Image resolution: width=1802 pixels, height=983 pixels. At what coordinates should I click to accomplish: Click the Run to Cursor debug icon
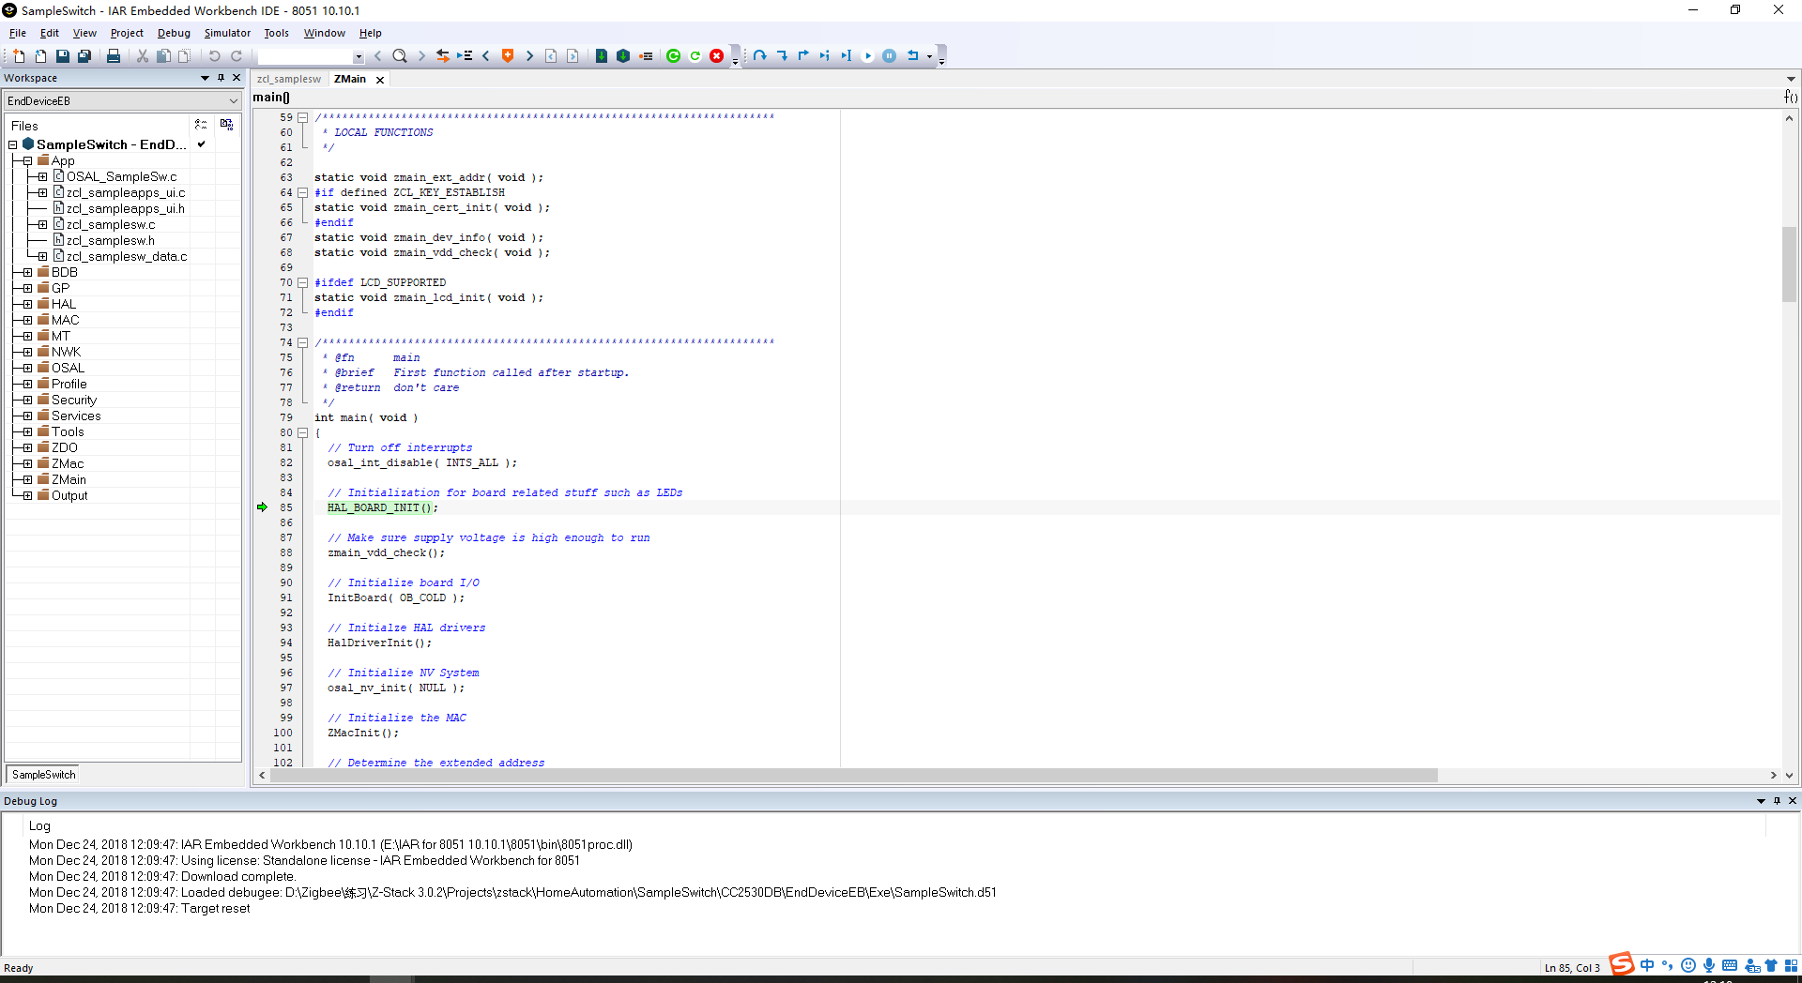tap(846, 56)
